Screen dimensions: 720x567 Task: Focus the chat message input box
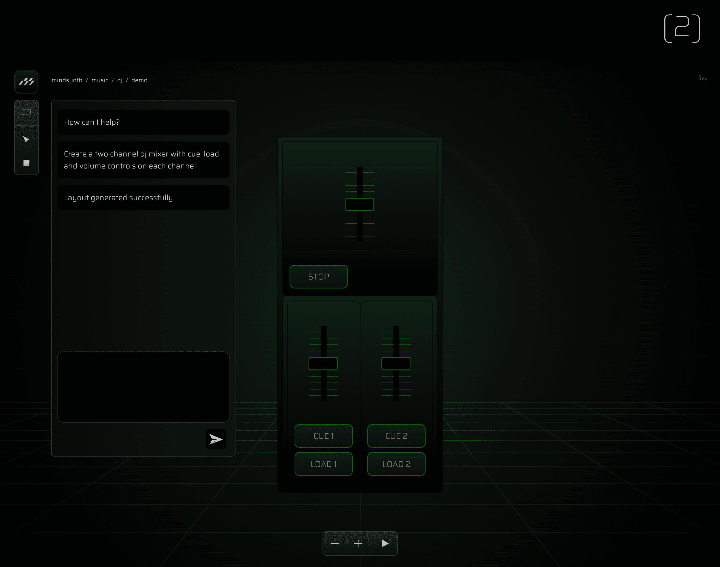(x=143, y=387)
